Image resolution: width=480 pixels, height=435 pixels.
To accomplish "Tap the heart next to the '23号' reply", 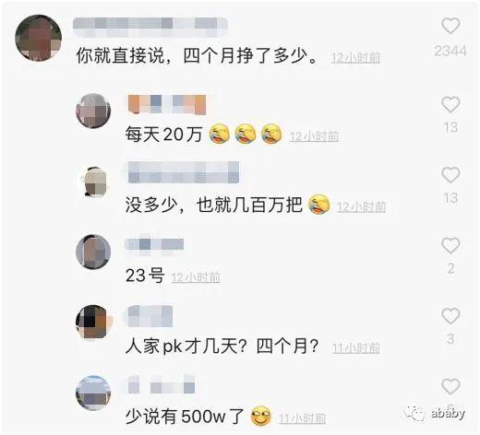I will [x=450, y=245].
